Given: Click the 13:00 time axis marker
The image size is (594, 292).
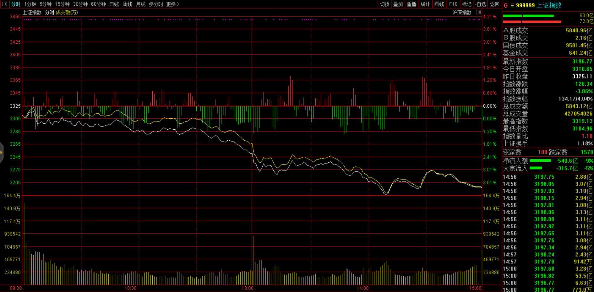Looking at the screenshot, I should point(248,288).
